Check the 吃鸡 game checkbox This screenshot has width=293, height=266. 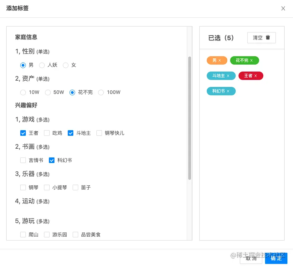click(x=47, y=133)
